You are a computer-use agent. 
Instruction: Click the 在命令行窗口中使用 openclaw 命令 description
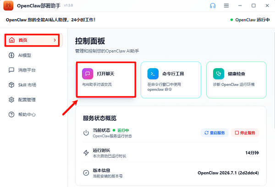click(x=164, y=87)
